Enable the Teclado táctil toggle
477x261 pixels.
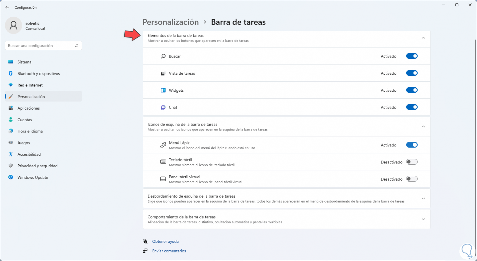tap(412, 162)
